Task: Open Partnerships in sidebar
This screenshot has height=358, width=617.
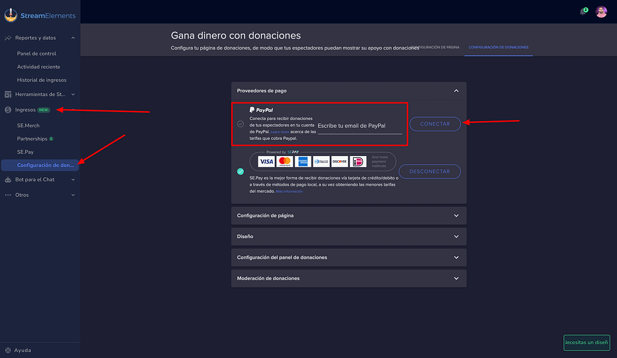Action: [32, 139]
